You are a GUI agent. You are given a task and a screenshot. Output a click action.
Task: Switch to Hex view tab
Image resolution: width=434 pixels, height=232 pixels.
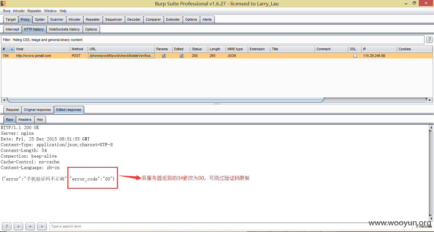[x=40, y=119]
